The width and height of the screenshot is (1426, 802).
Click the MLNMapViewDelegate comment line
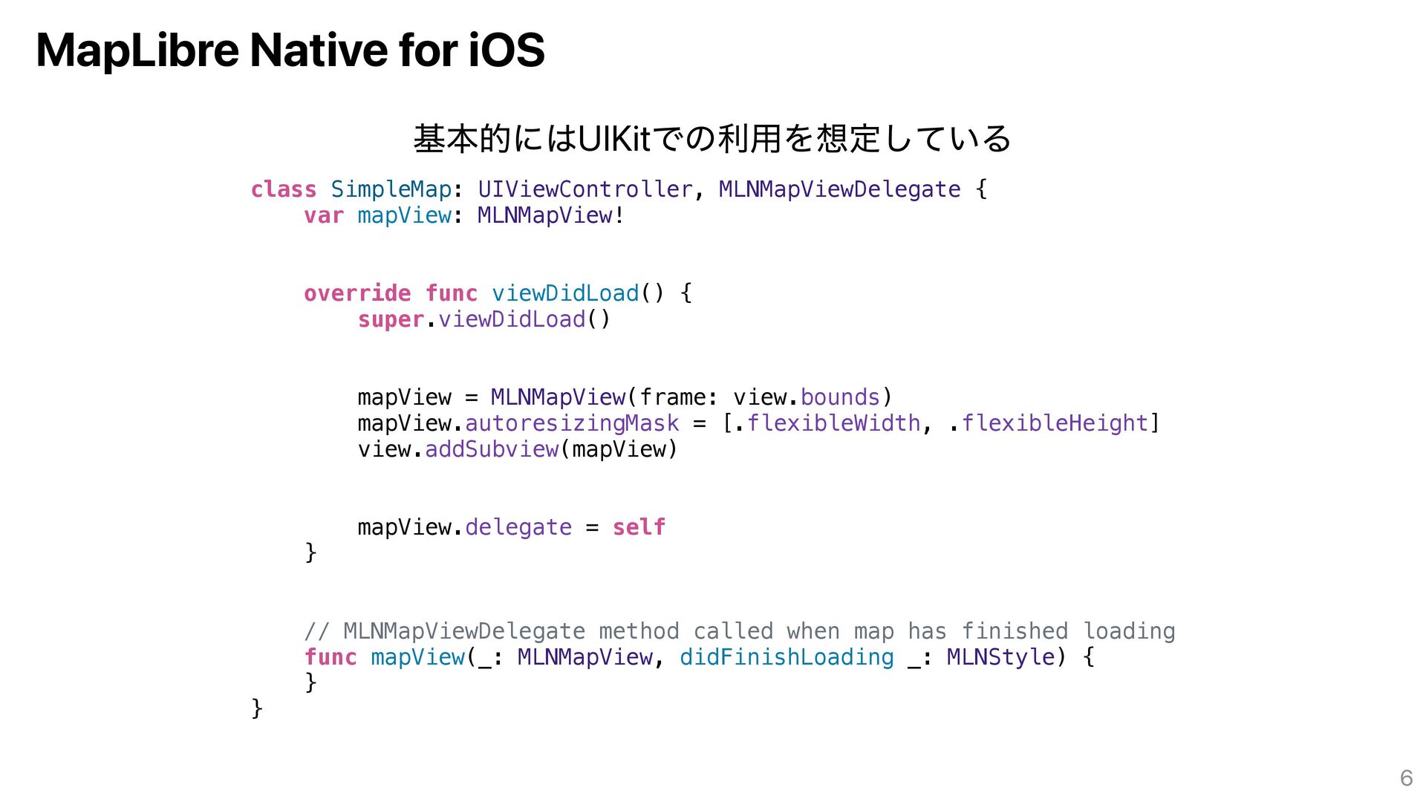(739, 631)
